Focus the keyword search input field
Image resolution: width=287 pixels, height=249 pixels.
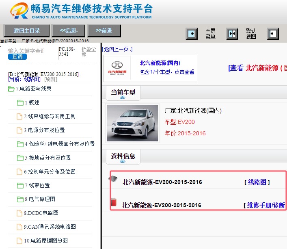pos(26,51)
